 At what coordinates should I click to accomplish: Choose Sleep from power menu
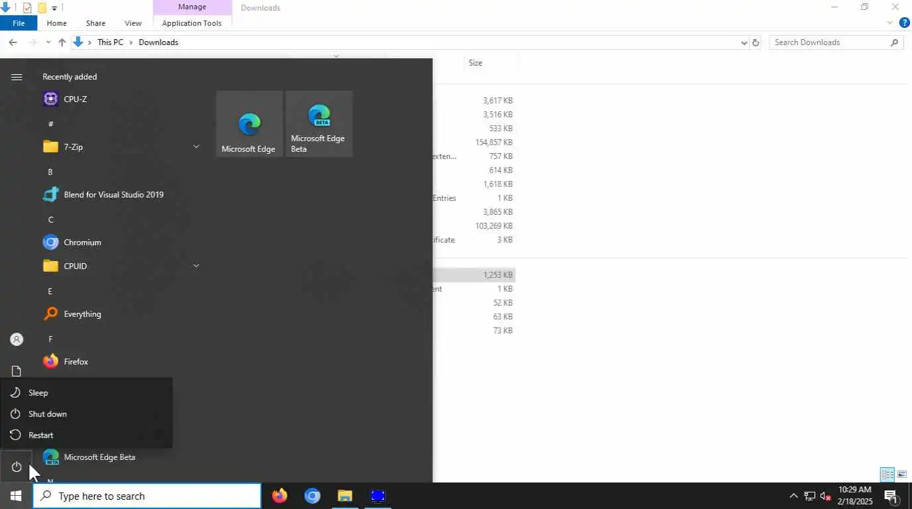pyautogui.click(x=86, y=393)
